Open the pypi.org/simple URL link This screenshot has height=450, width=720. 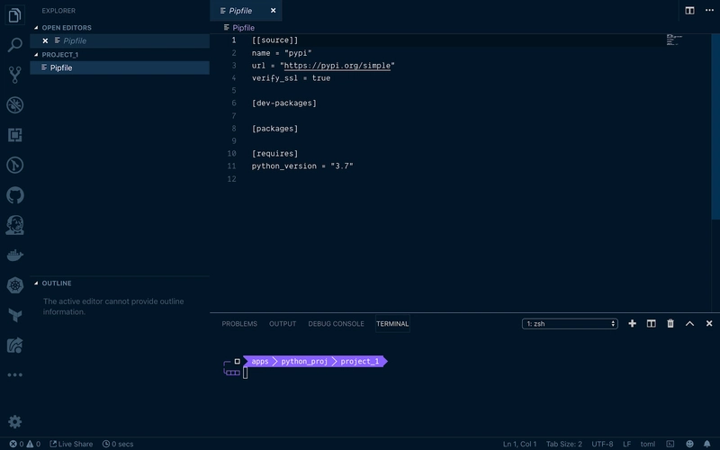point(337,66)
